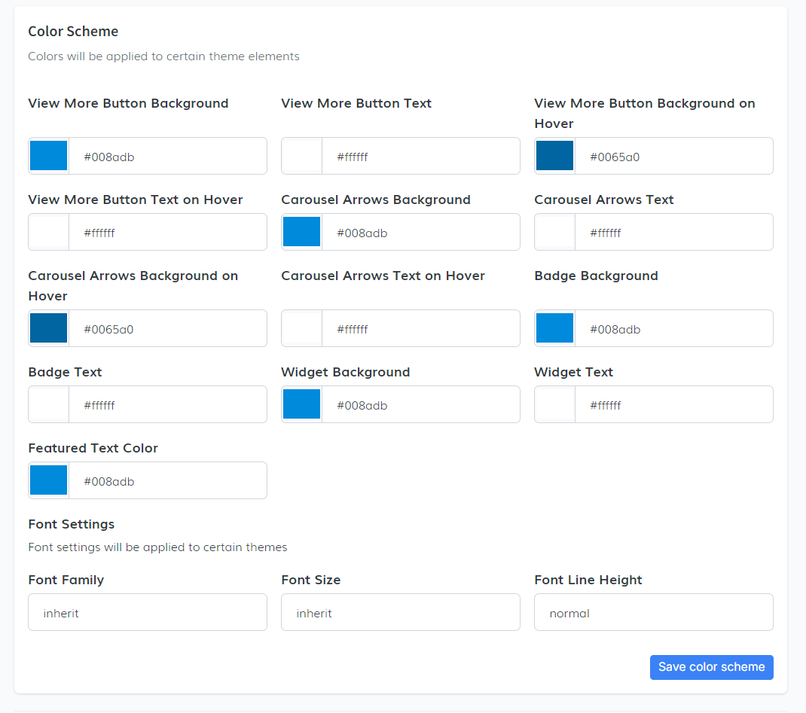The image size is (806, 713).
Task: Click the View More Button Background color swatch
Action: coord(49,156)
